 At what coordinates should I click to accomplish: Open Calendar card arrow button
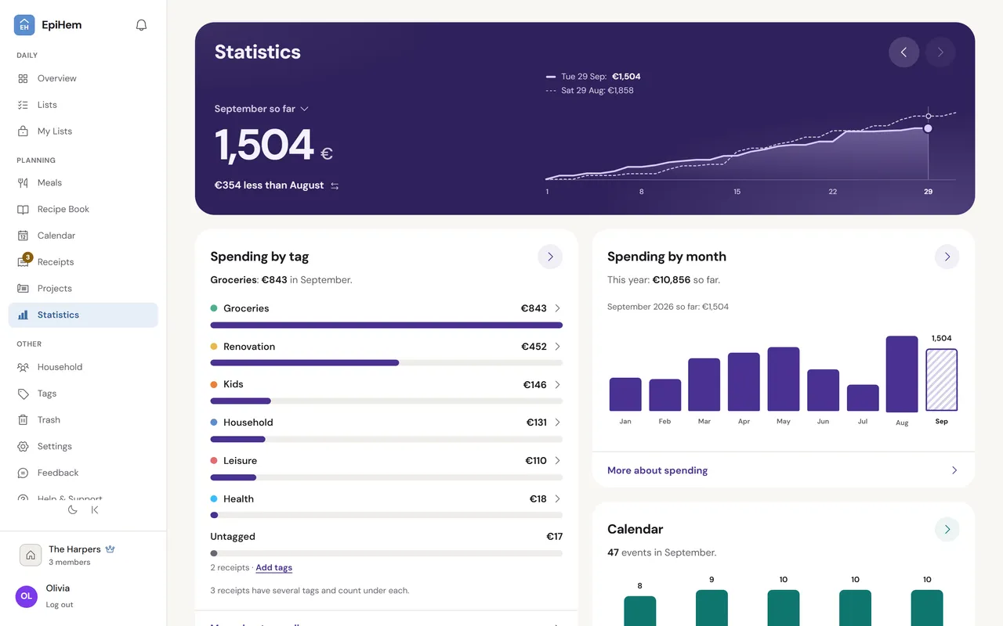pos(947,530)
